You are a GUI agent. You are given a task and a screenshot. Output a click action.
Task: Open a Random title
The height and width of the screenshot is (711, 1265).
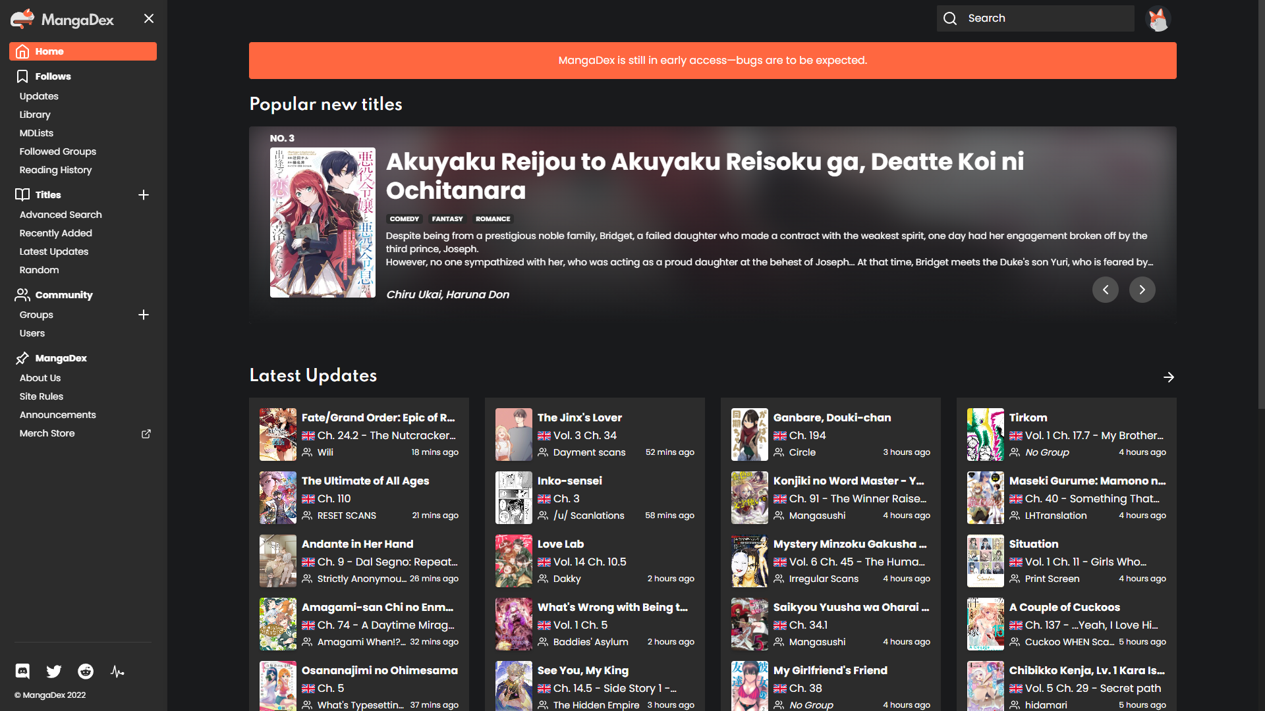click(x=39, y=270)
